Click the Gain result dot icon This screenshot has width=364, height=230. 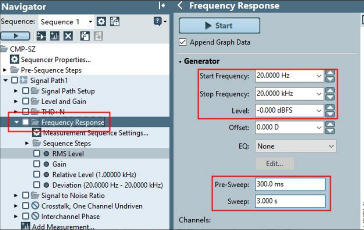(x=46, y=164)
